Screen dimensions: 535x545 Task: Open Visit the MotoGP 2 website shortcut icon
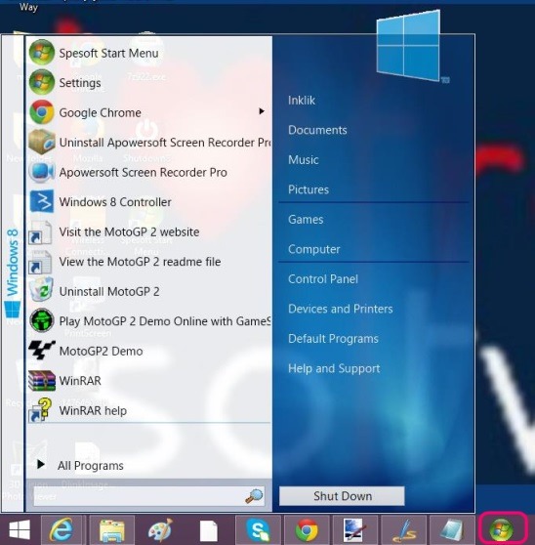click(41, 231)
